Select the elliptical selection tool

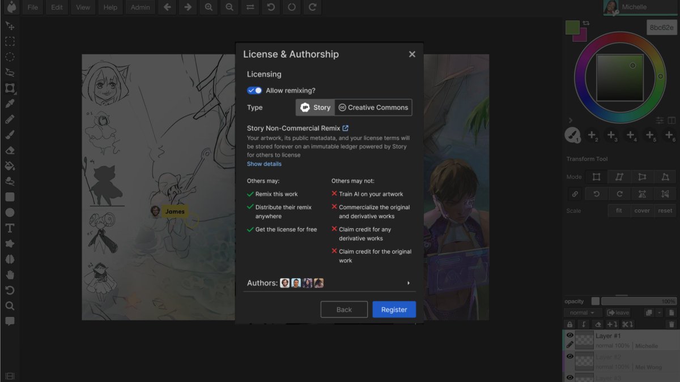point(10,57)
